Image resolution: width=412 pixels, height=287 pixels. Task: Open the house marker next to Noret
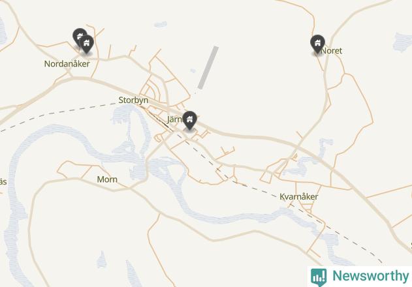point(317,44)
